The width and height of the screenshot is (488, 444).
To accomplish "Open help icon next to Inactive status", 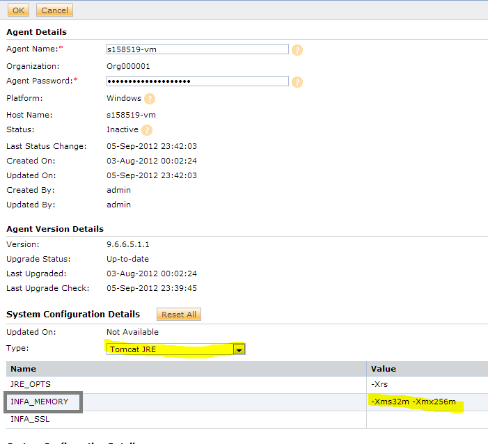I will pos(147,130).
